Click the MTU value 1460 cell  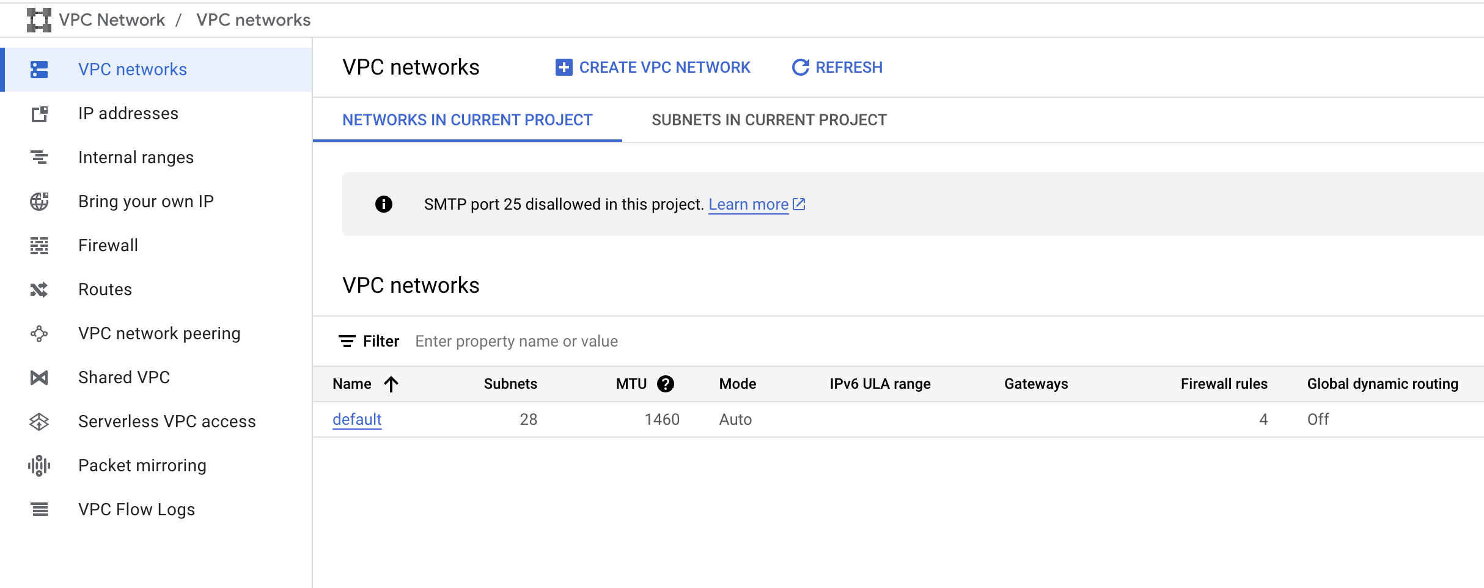click(662, 419)
